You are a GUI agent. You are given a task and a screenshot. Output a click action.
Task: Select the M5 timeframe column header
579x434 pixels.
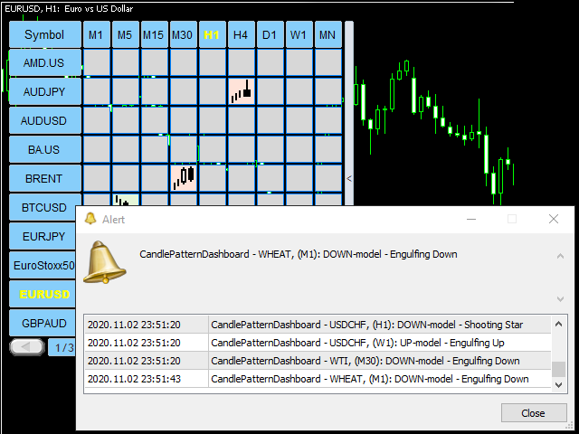click(x=125, y=34)
